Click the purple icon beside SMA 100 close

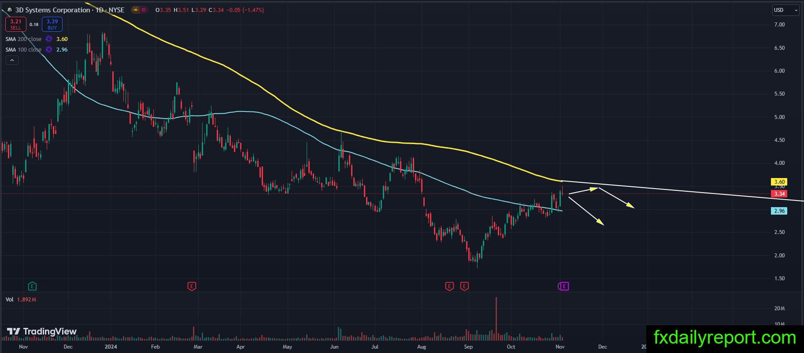49,49
